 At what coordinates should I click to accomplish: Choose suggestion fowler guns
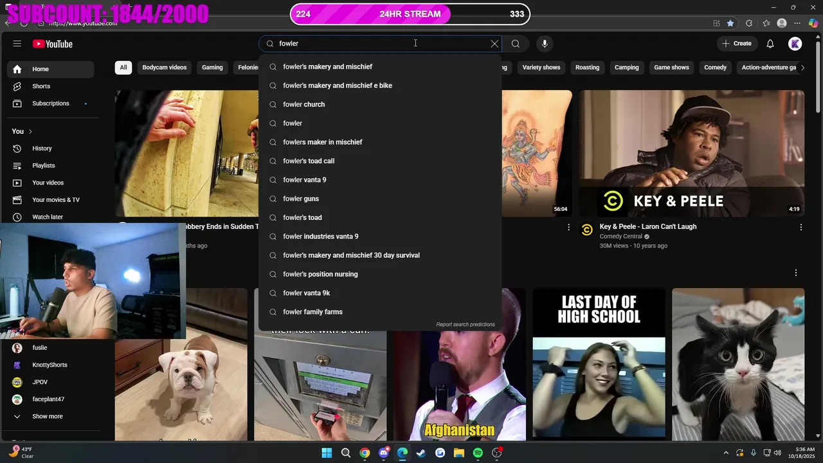pos(380,199)
